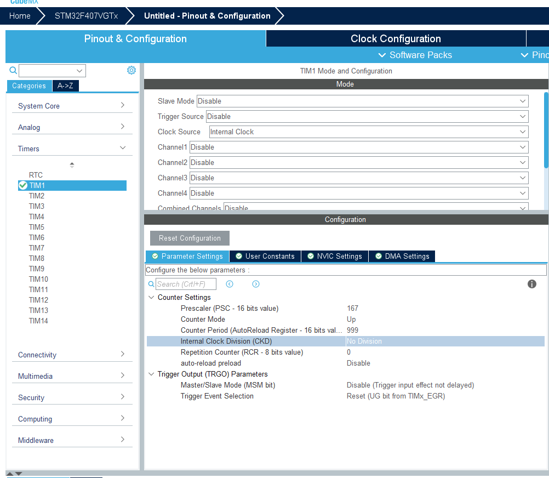This screenshot has height=478, width=549.
Task: Click the Master/Slave Mode Disable value
Action: [410, 385]
